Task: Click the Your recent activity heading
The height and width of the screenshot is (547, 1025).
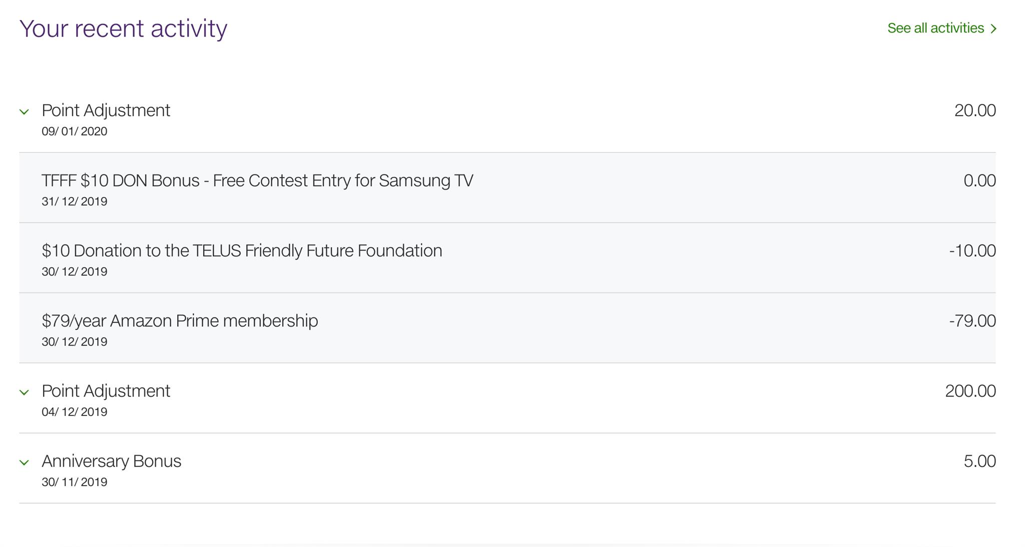Action: (x=123, y=28)
